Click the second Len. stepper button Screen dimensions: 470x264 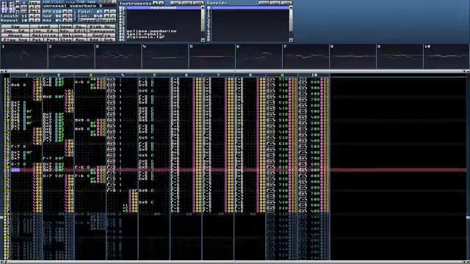tap(113, 16)
